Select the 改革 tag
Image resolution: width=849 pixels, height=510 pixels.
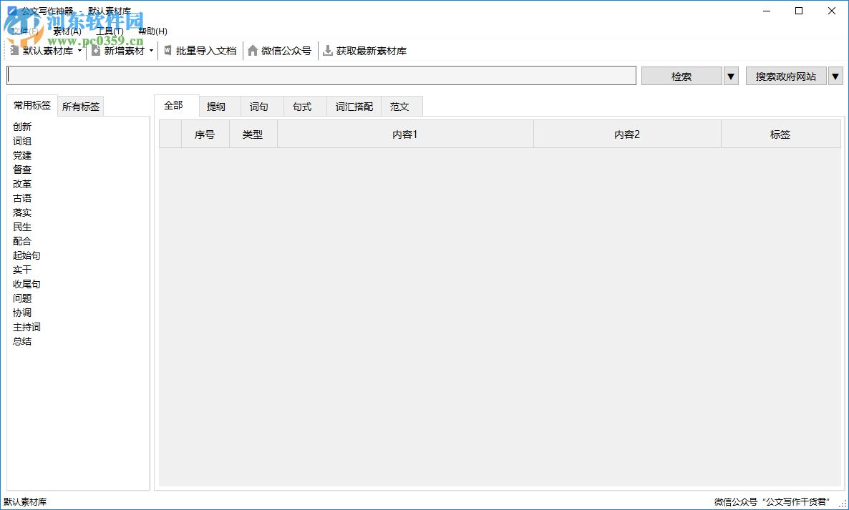coord(22,184)
